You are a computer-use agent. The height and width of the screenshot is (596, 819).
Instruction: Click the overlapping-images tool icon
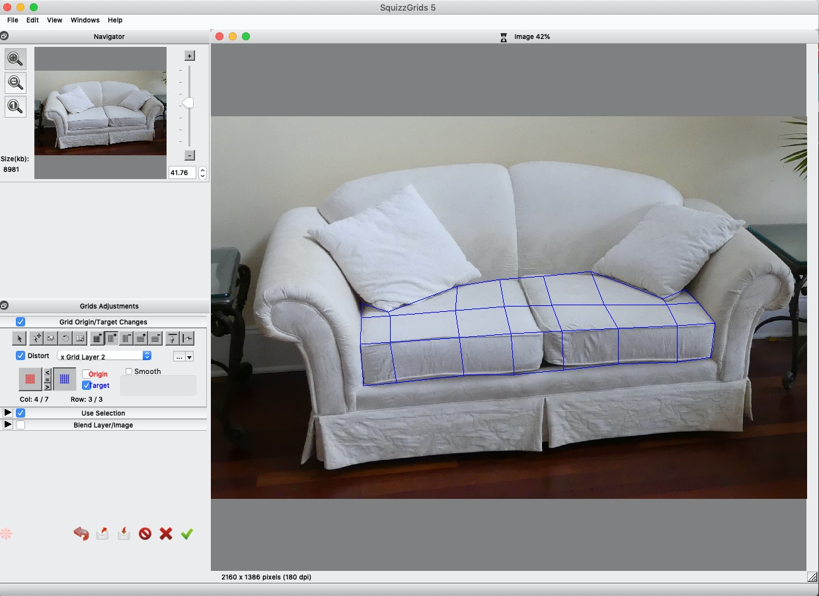[x=51, y=338]
